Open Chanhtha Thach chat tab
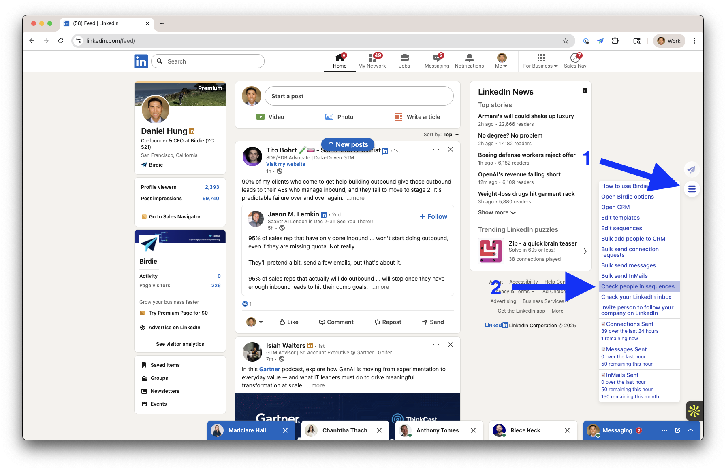 pos(344,430)
